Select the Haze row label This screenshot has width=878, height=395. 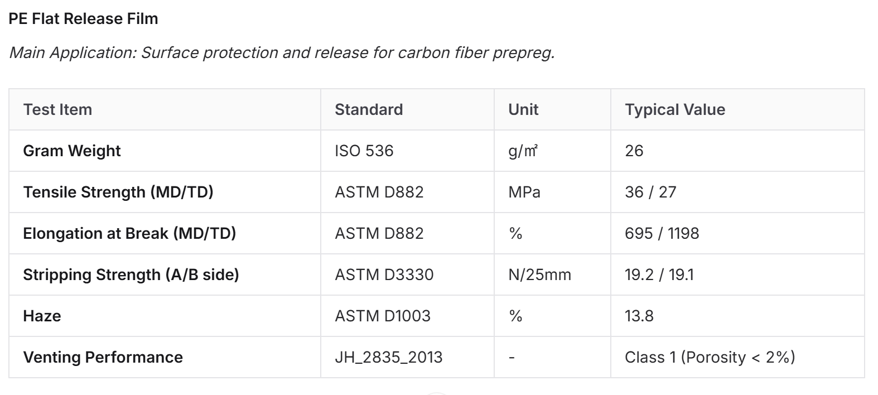coord(42,316)
